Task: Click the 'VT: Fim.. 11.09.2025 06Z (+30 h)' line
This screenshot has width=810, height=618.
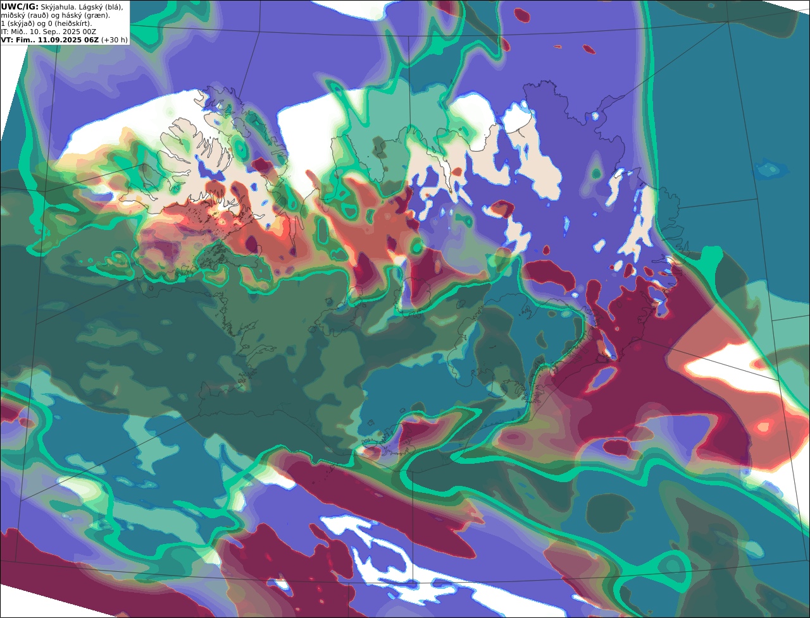Action: tap(64, 39)
